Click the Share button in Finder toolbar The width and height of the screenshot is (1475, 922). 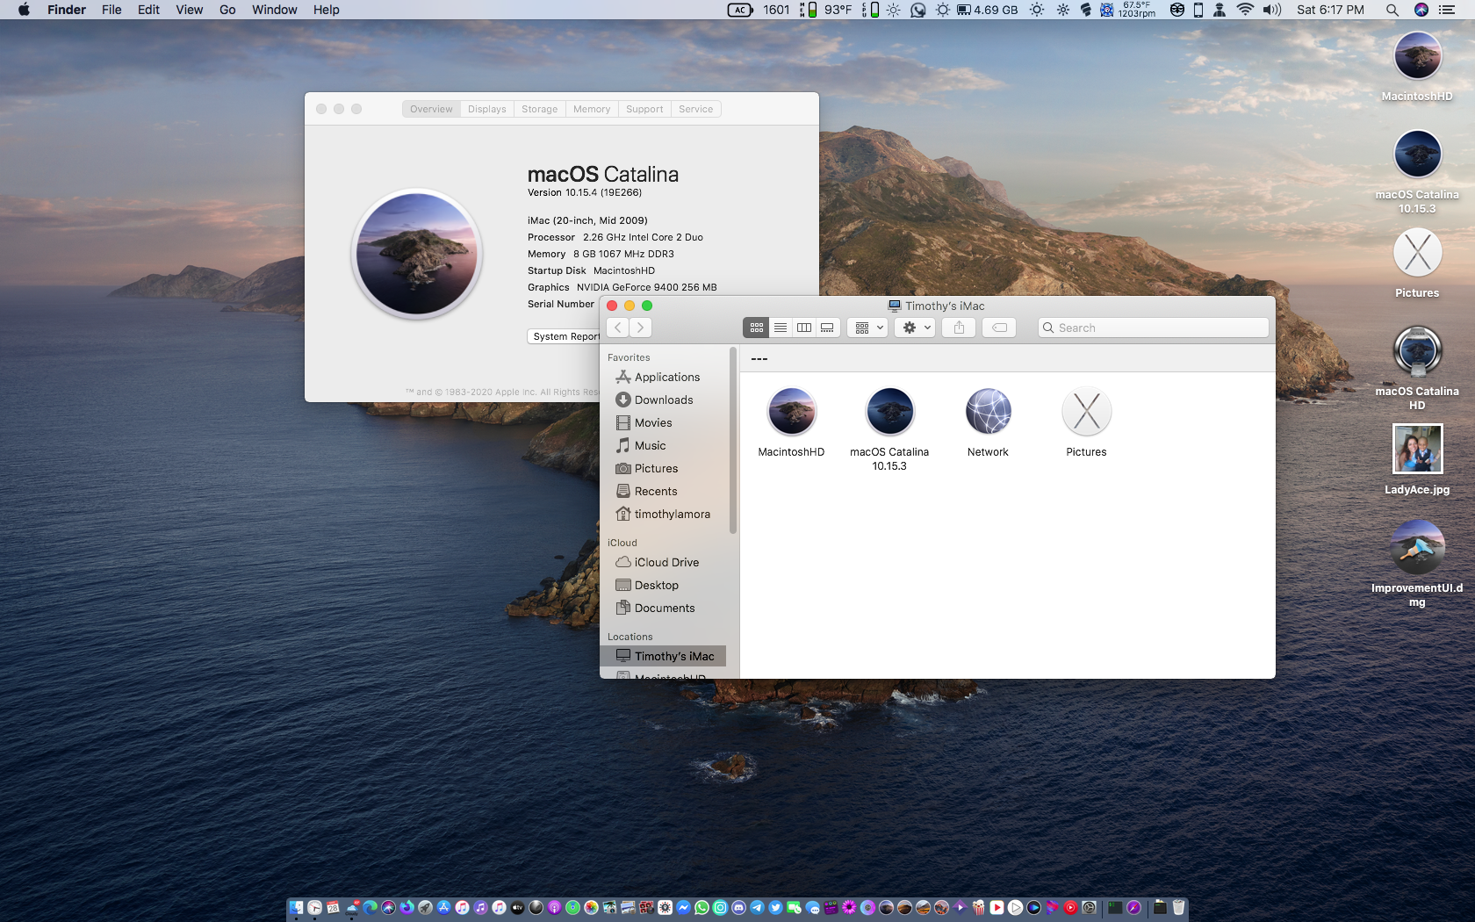(x=959, y=328)
